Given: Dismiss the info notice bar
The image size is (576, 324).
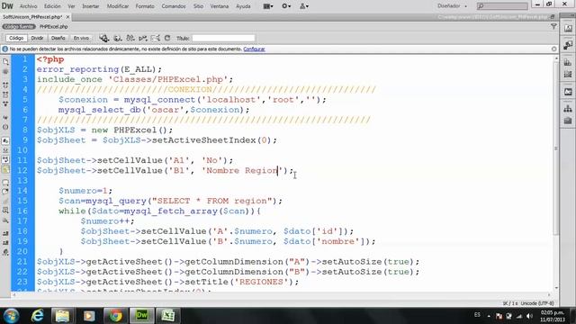Looking at the screenshot, I should (554, 49).
